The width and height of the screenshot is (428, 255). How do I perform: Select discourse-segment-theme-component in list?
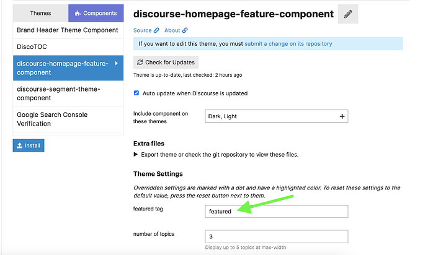coord(68,93)
